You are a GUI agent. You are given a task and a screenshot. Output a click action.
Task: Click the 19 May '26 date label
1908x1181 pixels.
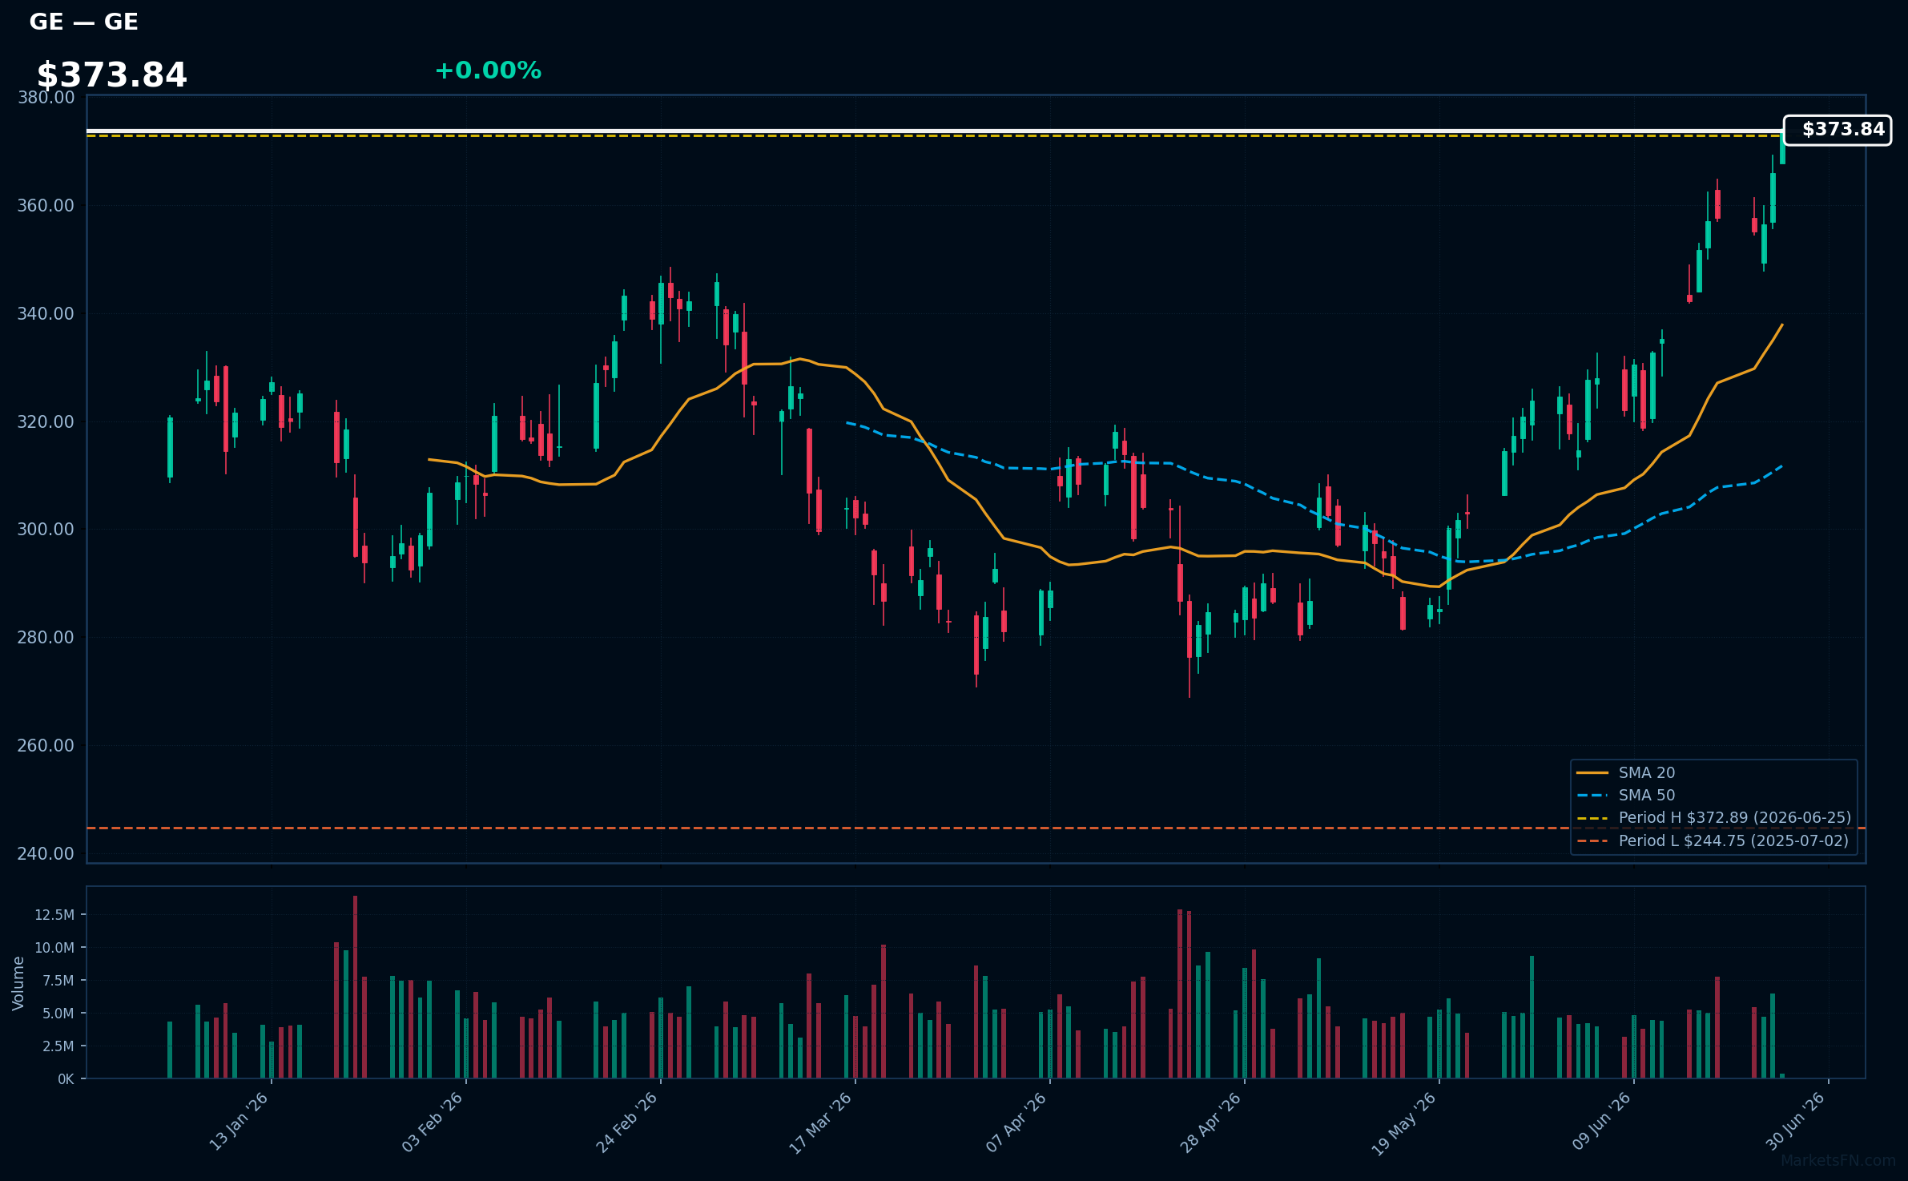(1404, 1123)
